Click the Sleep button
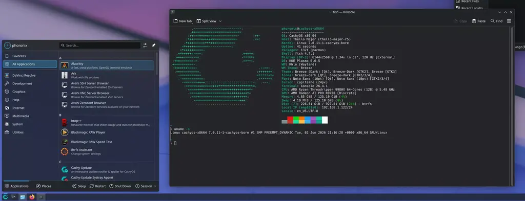Screen dimensions: 525x201 point(79,186)
